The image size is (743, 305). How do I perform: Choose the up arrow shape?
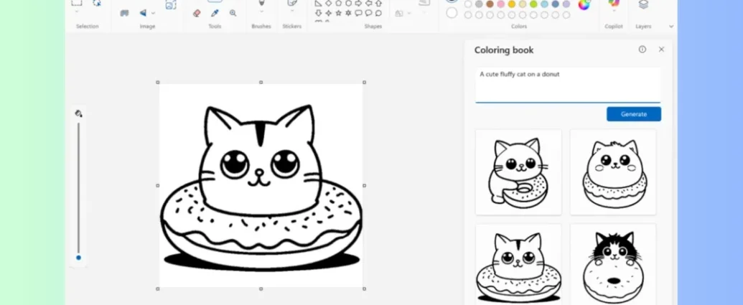tap(378, 4)
